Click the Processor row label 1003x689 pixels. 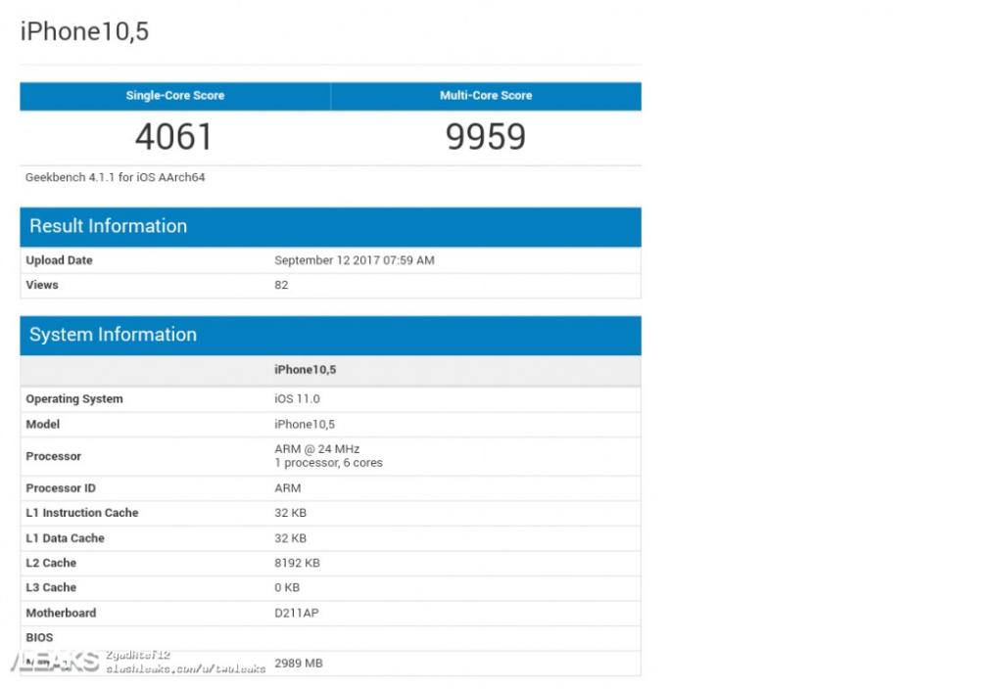coord(53,456)
